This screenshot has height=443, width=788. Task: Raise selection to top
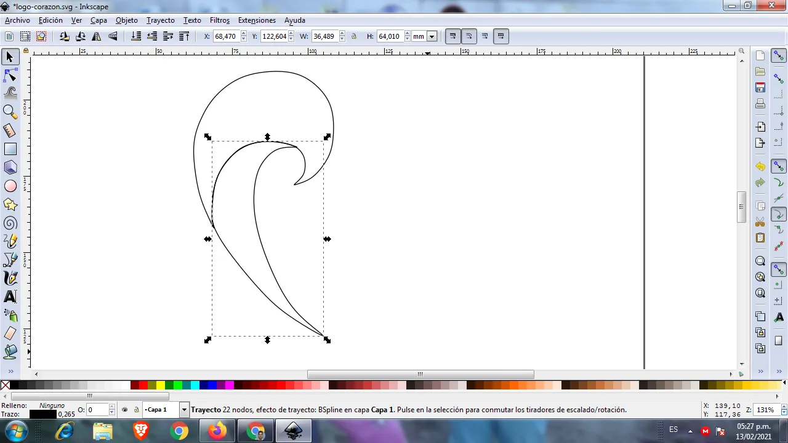tap(184, 36)
